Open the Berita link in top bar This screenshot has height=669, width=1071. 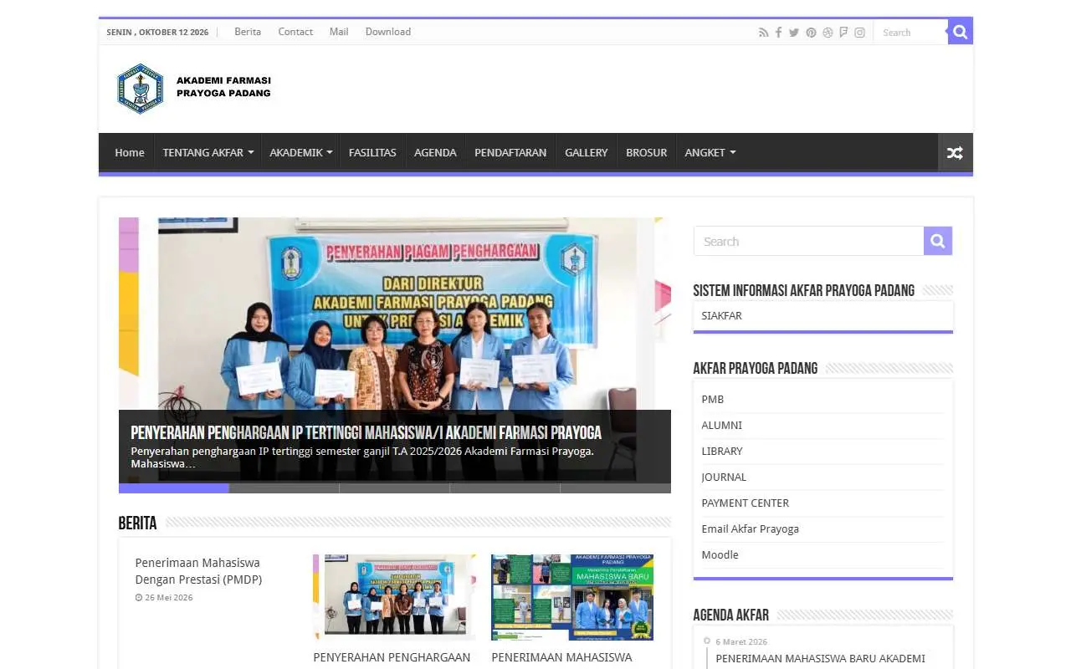coord(248,32)
